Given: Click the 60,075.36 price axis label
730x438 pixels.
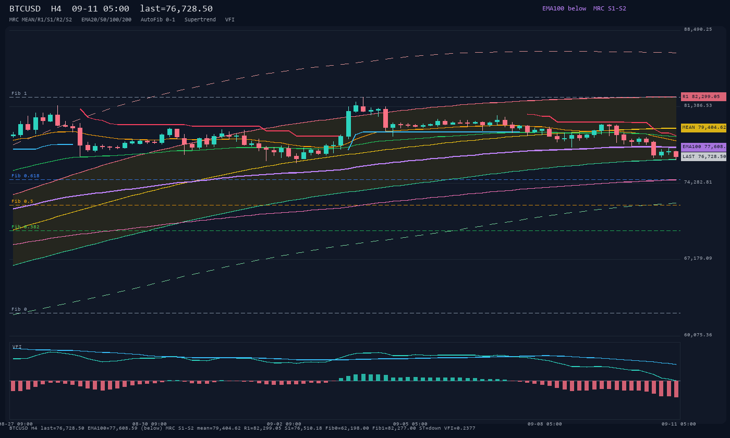Looking at the screenshot, I should pos(698,335).
